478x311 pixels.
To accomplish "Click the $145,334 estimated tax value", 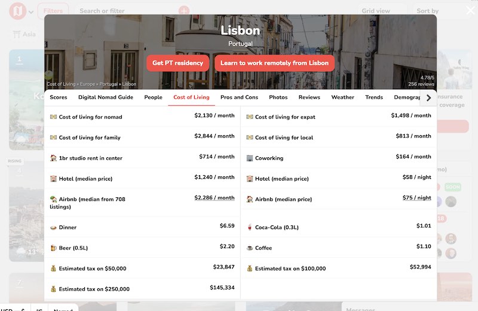I will tap(222, 288).
